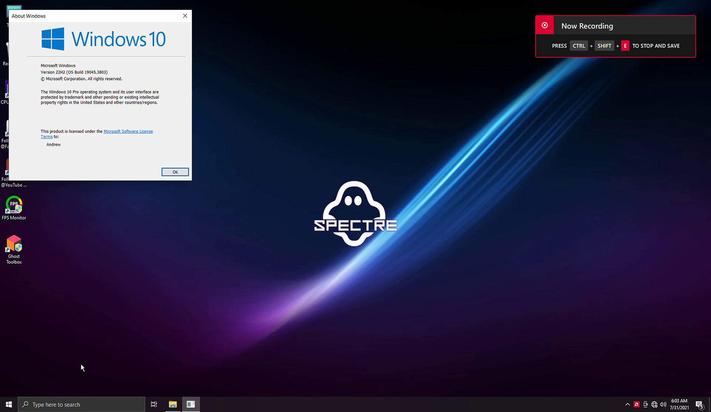Click the Meet Now camera tray icon
The image size is (711, 412).
coord(645,404)
